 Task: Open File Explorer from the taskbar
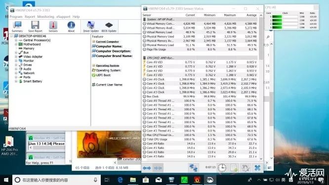(x=133, y=180)
